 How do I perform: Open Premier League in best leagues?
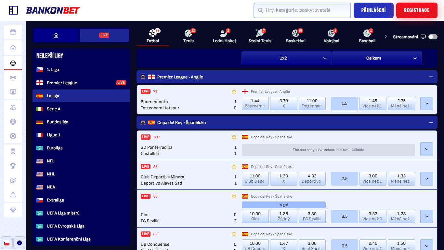point(81,83)
